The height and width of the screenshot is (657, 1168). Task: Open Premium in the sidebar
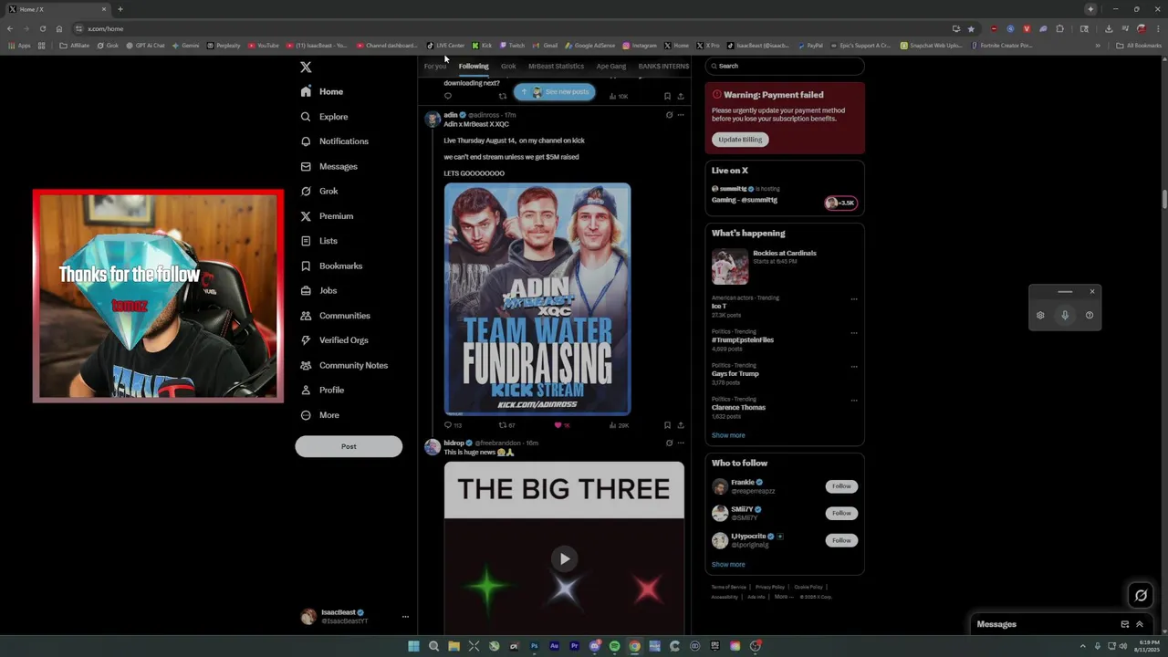[x=327, y=216]
